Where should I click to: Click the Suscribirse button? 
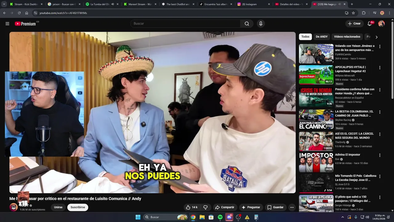pyautogui.click(x=78, y=207)
